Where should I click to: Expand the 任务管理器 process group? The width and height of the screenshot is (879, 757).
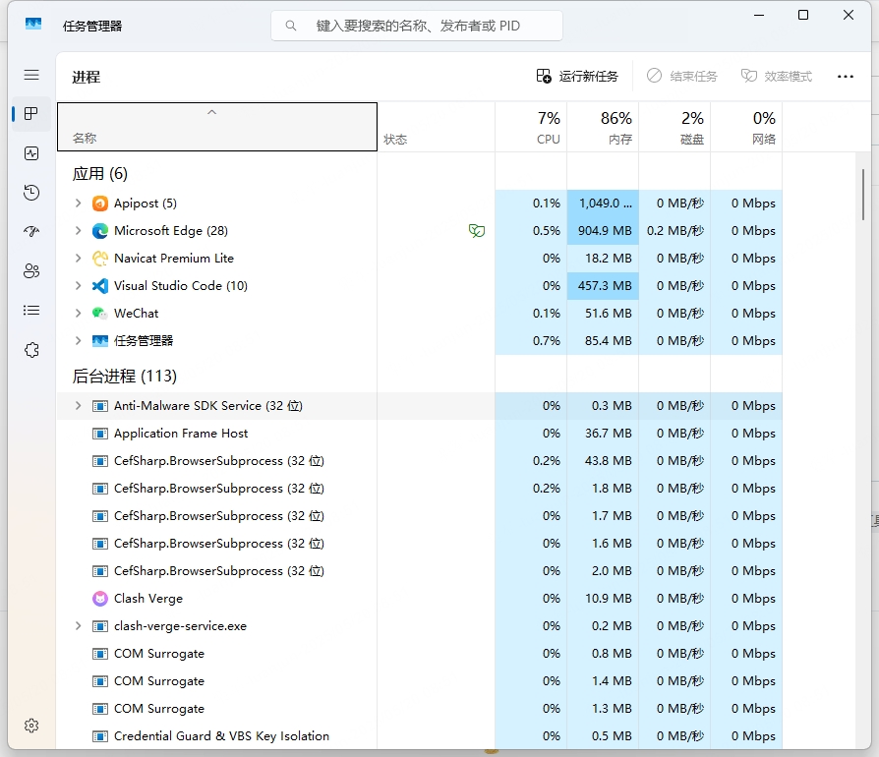click(x=78, y=340)
